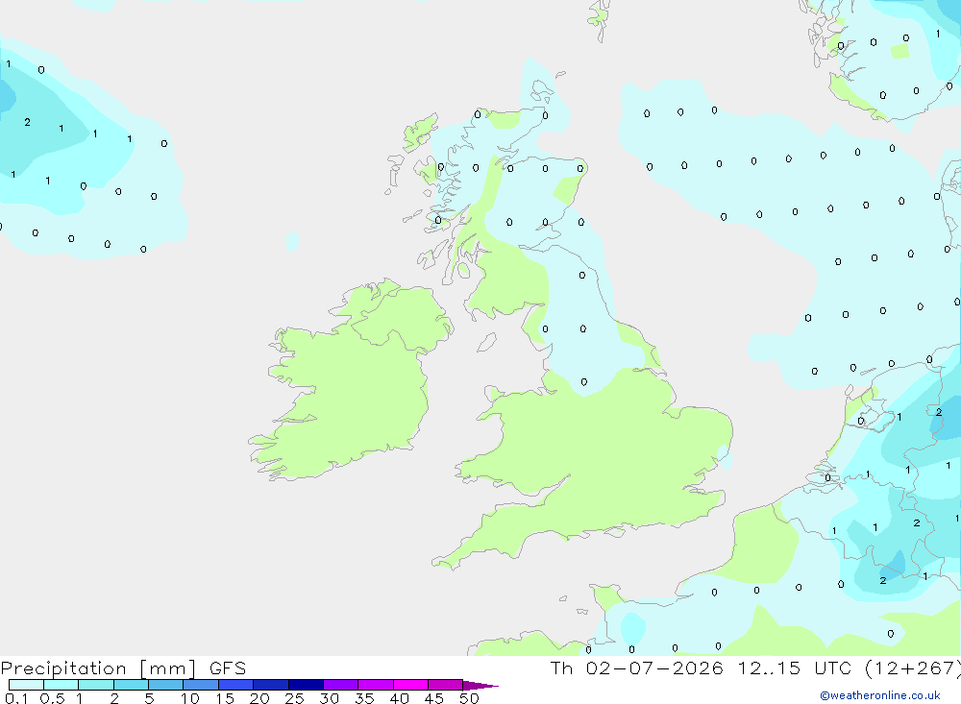Select the lightest cyan 0.1–0.5 legend swatch
The height and width of the screenshot is (704, 961).
[26, 685]
